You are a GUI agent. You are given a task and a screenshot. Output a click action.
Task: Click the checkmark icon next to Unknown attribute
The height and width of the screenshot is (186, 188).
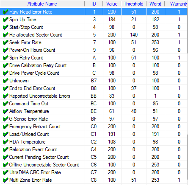(6, 81)
